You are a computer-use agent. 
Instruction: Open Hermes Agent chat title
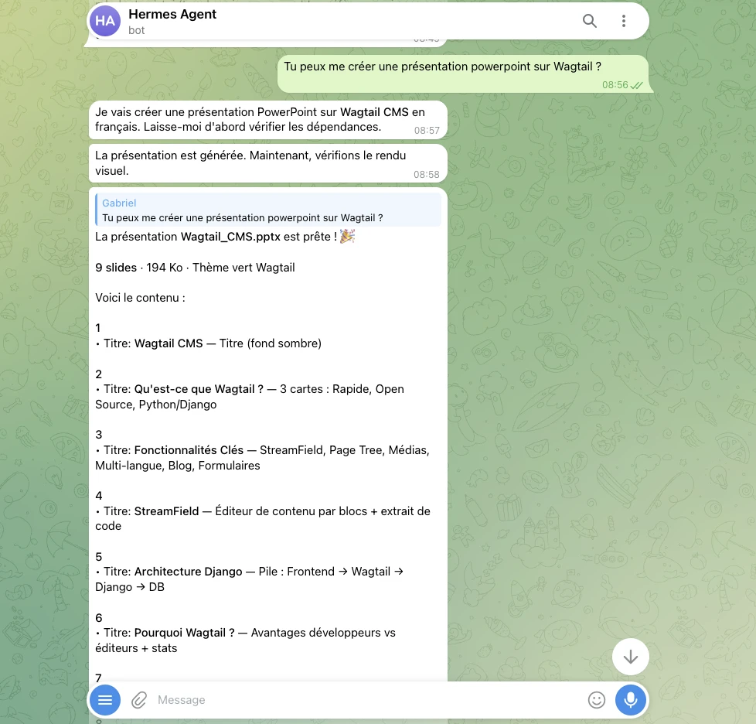click(x=172, y=15)
